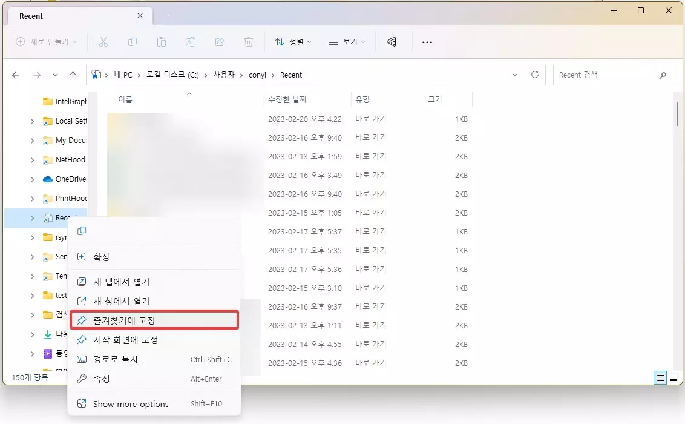685x424 pixels.
Task: Click the send/share app icon beside 보기
Action: point(392,42)
